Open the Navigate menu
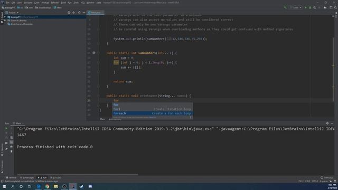 [x=28, y=3]
